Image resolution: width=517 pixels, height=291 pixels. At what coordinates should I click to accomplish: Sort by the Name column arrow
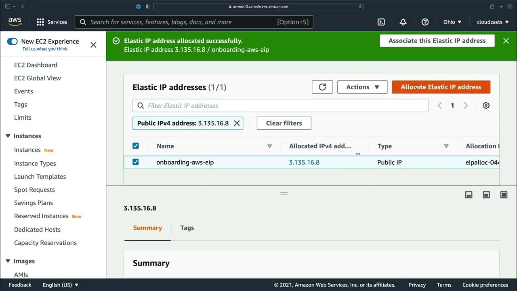(269, 146)
